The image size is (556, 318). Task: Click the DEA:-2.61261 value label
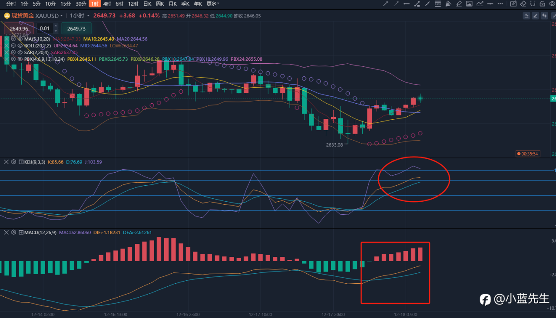[137, 233]
